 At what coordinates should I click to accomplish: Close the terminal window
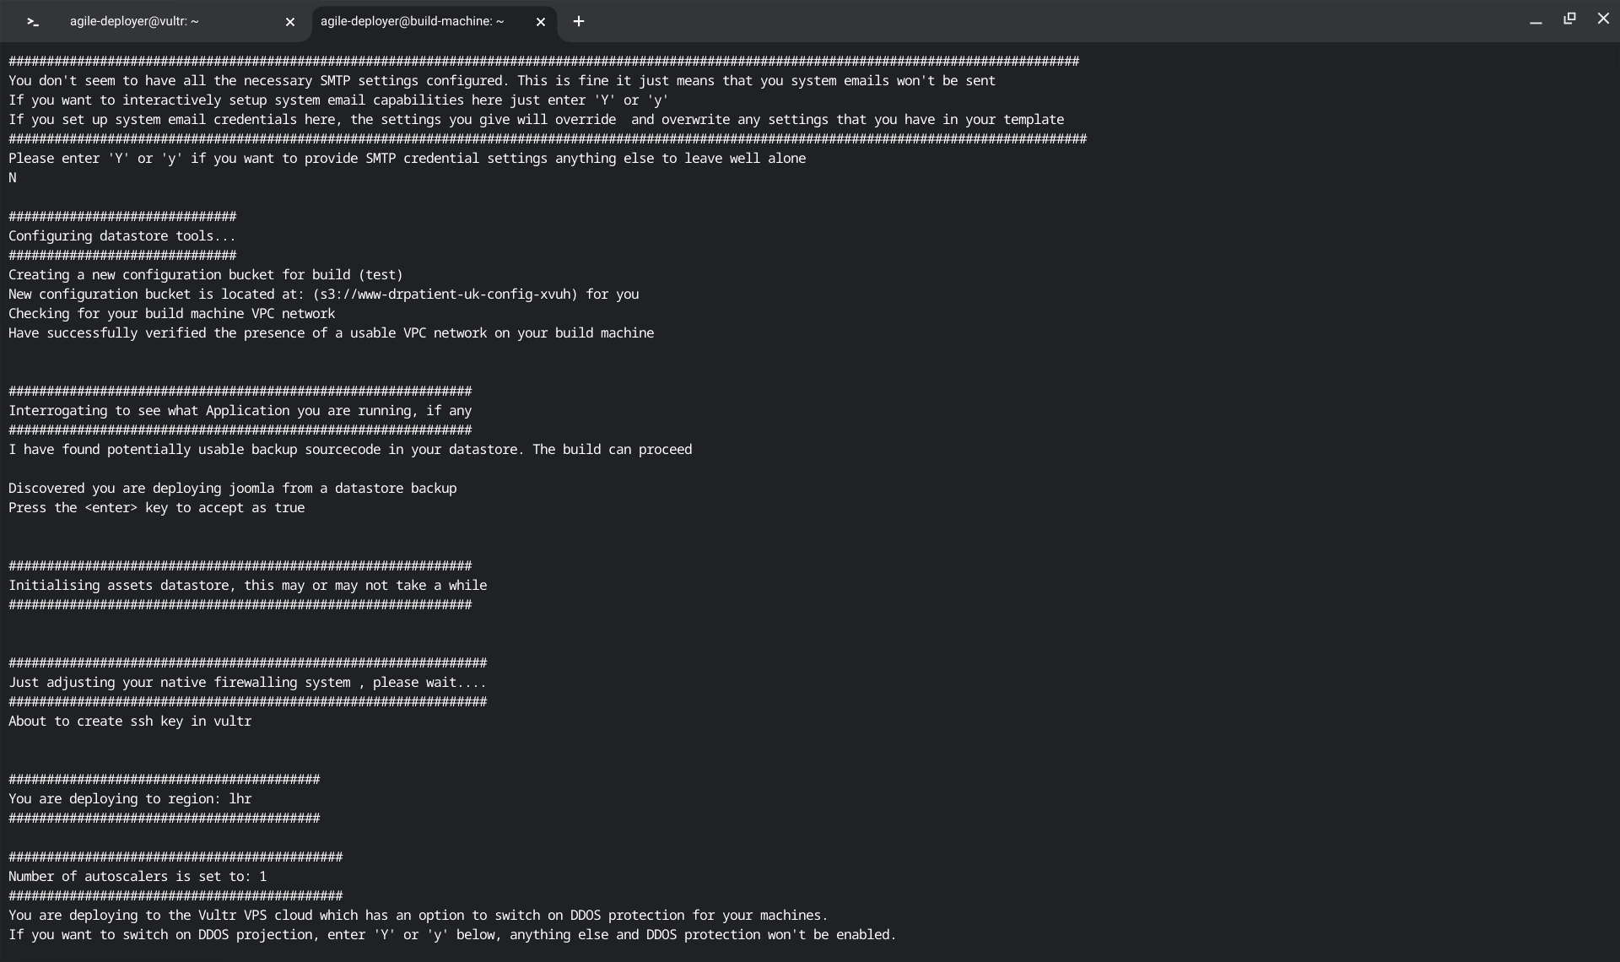[1603, 19]
